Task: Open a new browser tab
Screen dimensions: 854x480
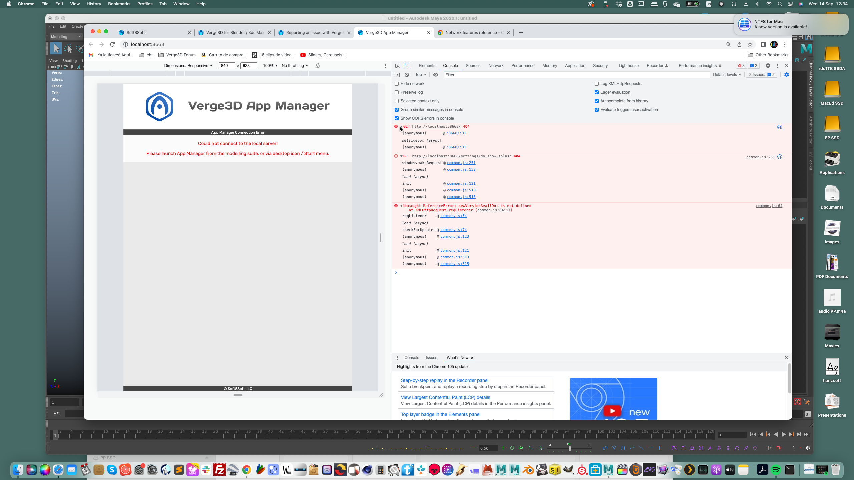Action: pos(521,32)
